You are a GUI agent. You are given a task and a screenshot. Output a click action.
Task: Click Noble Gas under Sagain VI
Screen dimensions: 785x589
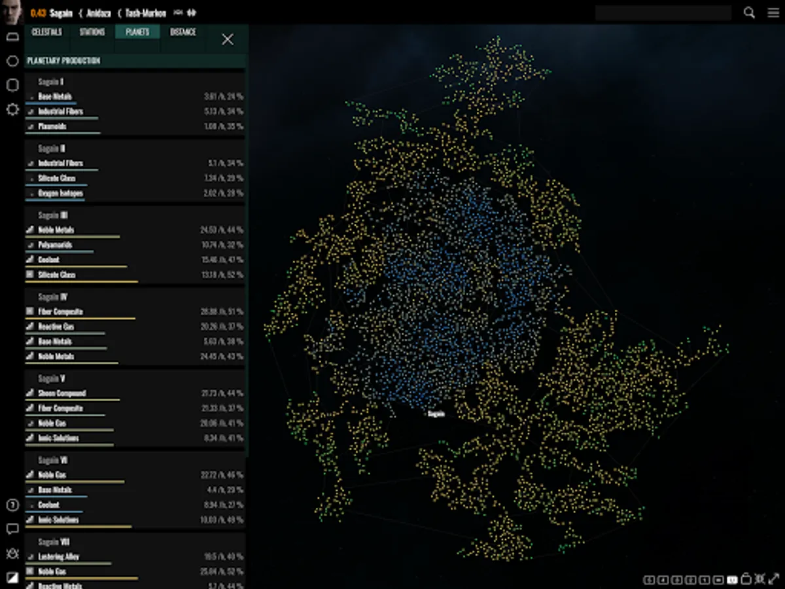pos(52,475)
